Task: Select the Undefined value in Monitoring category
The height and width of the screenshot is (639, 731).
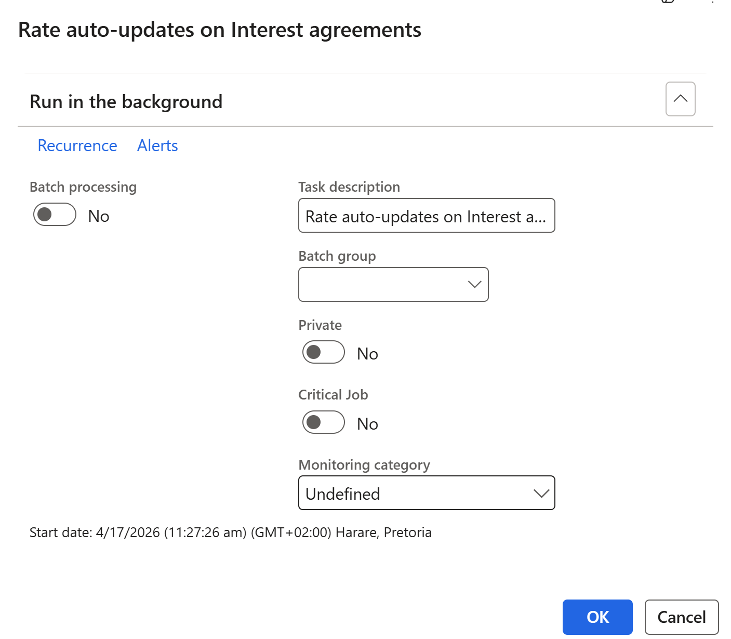Action: (x=343, y=494)
